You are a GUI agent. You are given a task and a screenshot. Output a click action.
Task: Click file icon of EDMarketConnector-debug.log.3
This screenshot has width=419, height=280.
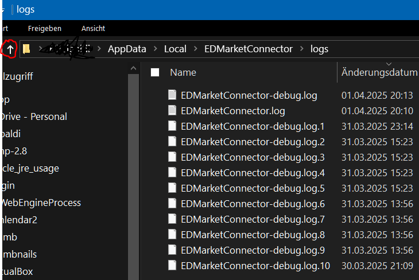[172, 157]
